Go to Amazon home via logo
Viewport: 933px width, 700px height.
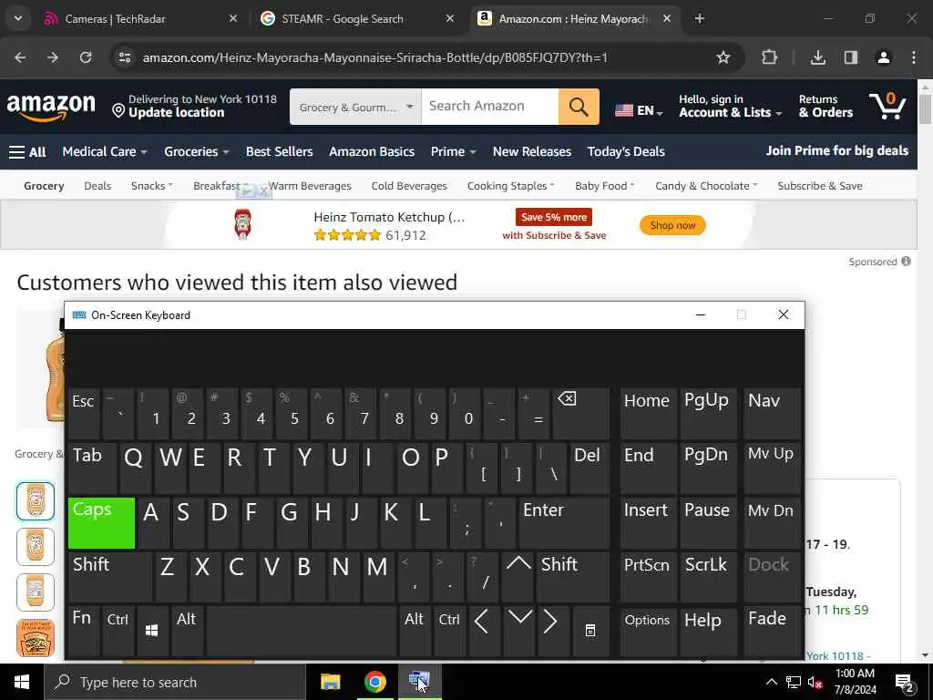click(51, 108)
